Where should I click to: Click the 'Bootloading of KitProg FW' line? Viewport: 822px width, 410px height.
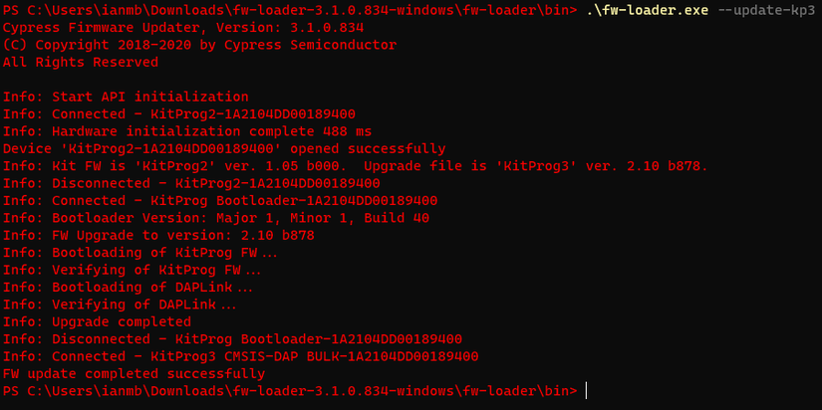(141, 253)
